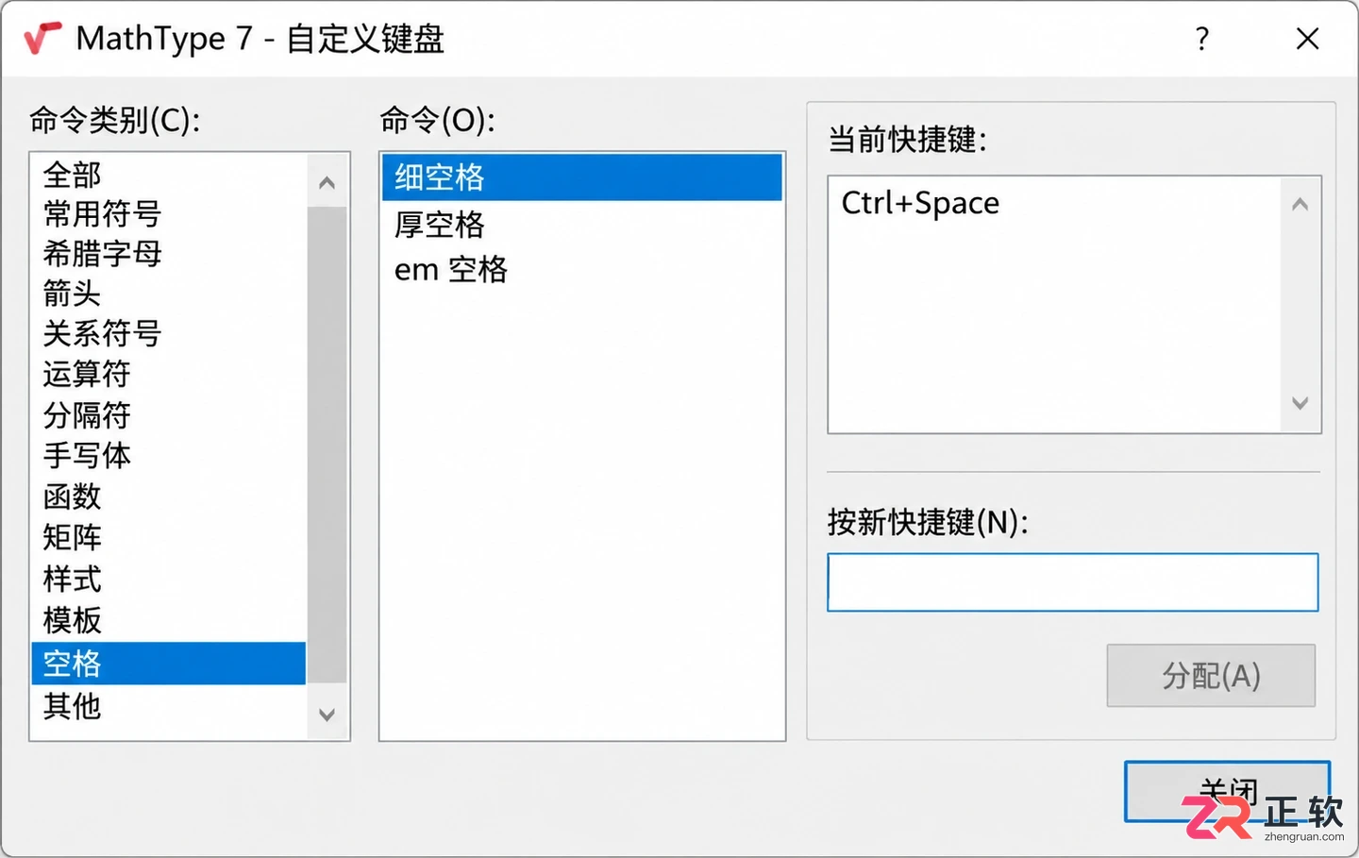Screen dimensions: 1359x858
Task: Pick 箭头 from the category list
Action: point(168,294)
